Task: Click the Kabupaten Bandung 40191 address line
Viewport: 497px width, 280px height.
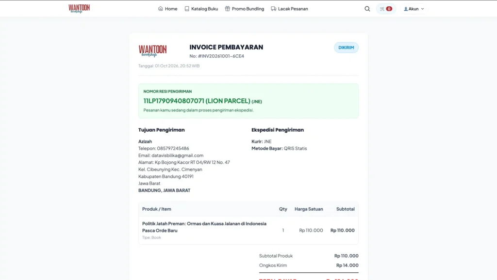Action: [x=166, y=176]
